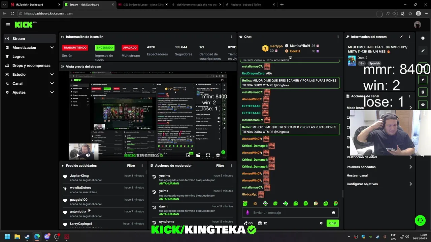Image resolution: width=431 pixels, height=242 pixels.
Task: Open the green support headset button
Action: point(420,220)
